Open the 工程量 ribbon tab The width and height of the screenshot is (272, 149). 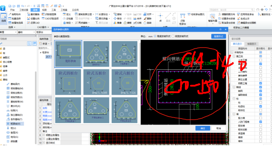[64, 10]
